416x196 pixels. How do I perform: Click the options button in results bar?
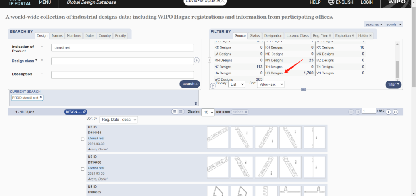point(240,112)
